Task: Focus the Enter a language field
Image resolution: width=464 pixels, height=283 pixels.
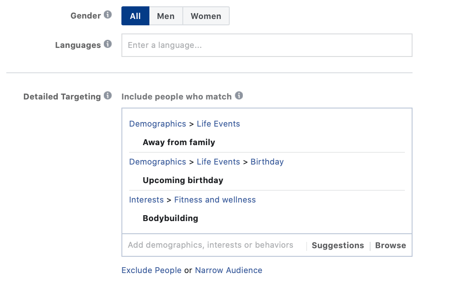Action: pos(266,45)
